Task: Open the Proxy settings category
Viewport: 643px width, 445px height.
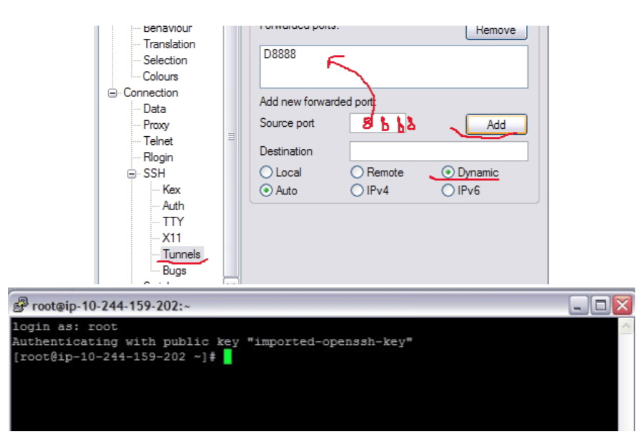Action: pos(156,125)
